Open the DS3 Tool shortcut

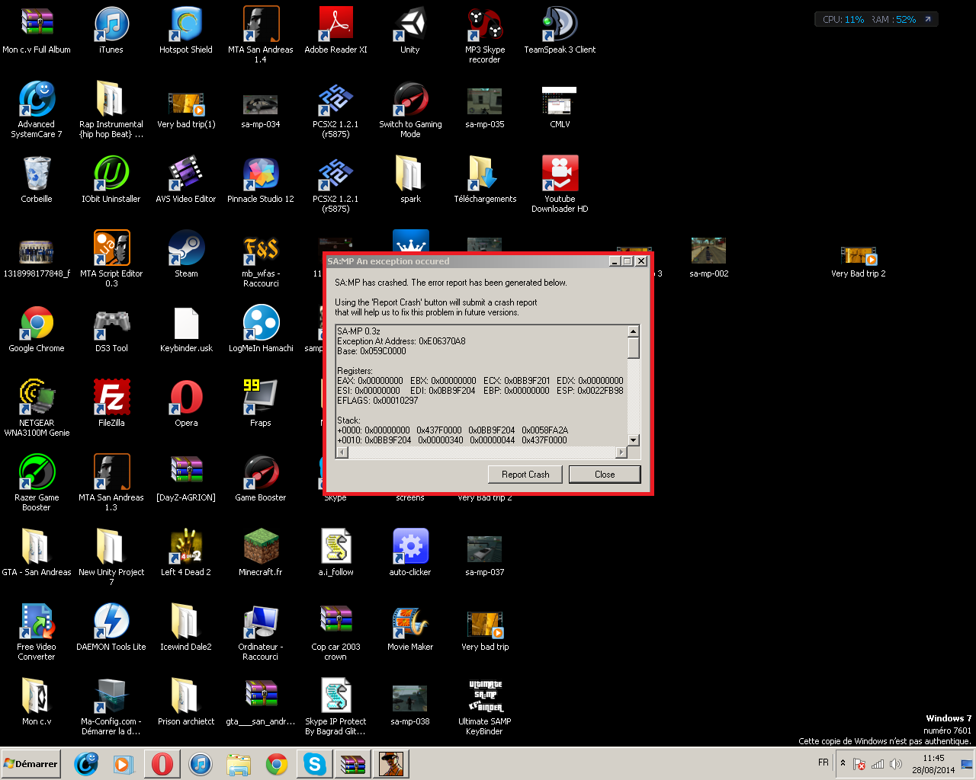click(x=111, y=329)
